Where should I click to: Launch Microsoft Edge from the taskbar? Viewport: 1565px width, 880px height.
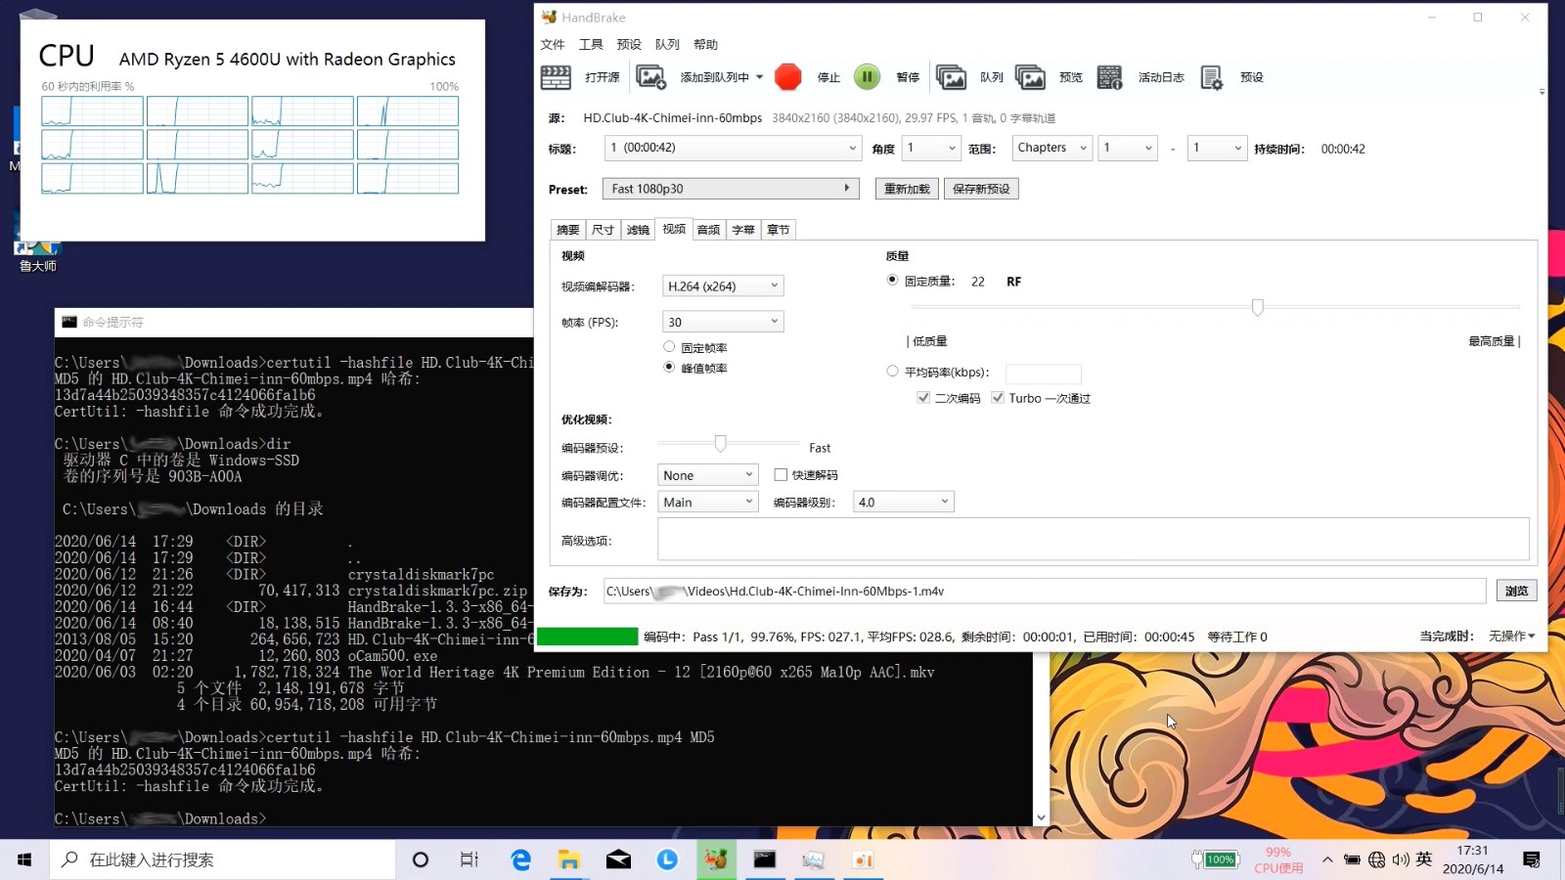coord(520,859)
